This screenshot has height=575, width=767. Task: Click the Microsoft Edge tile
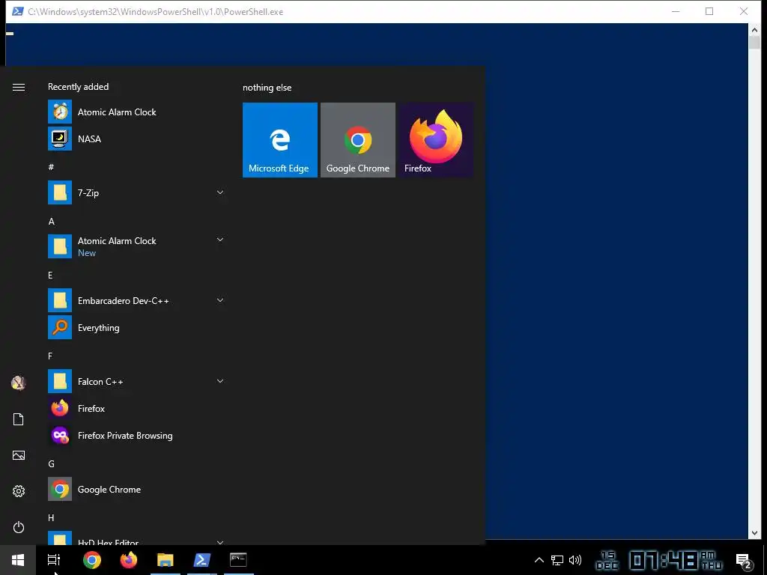280,140
